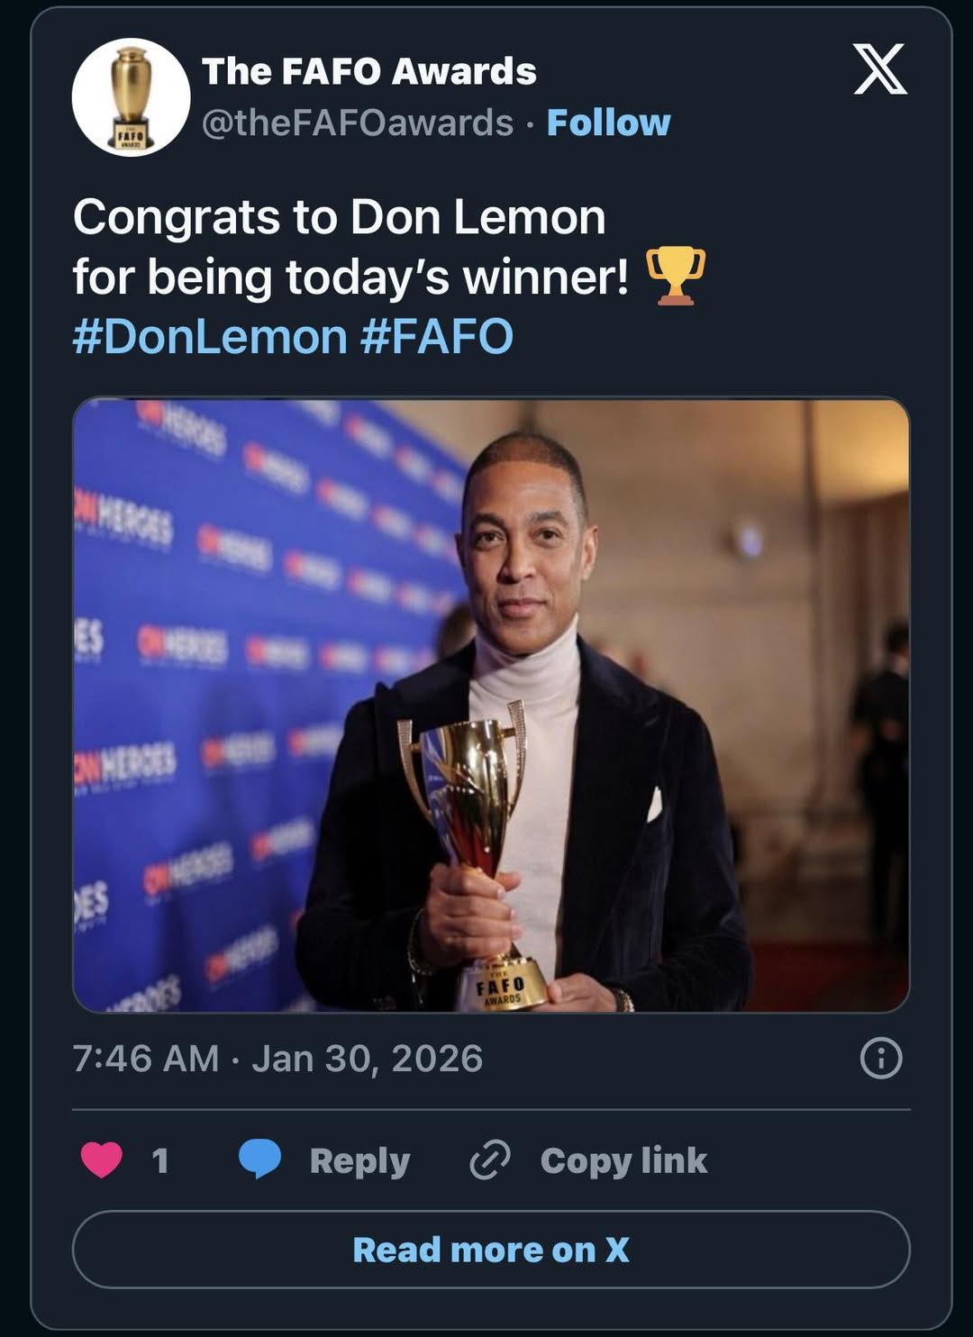Screen dimensions: 973x1337
Task: Click the like count number 1
Action: pos(160,1160)
